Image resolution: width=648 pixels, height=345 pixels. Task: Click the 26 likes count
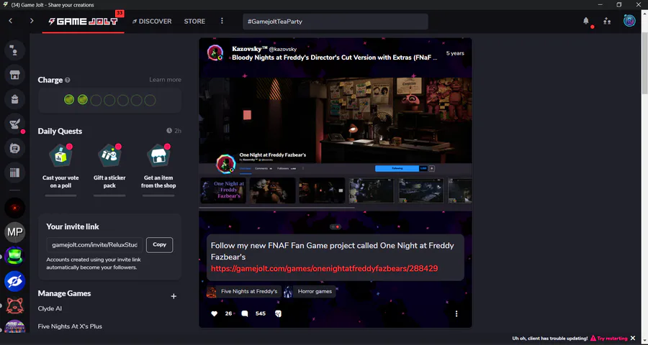pyautogui.click(x=228, y=313)
